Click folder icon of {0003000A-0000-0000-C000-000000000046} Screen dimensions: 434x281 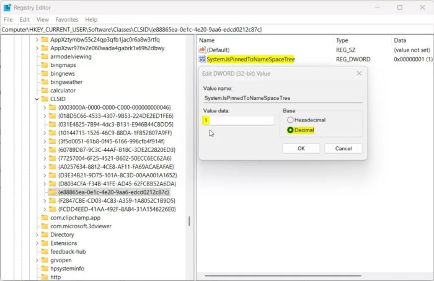click(x=52, y=107)
